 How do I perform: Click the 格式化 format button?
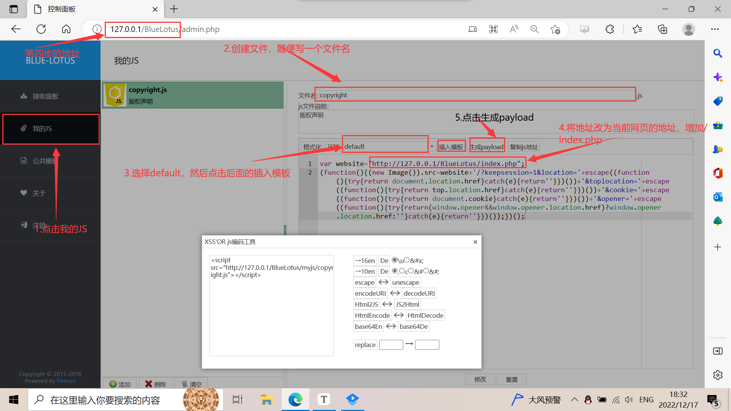click(x=312, y=147)
